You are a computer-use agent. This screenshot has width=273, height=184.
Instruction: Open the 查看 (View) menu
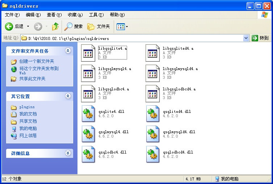click(54, 15)
